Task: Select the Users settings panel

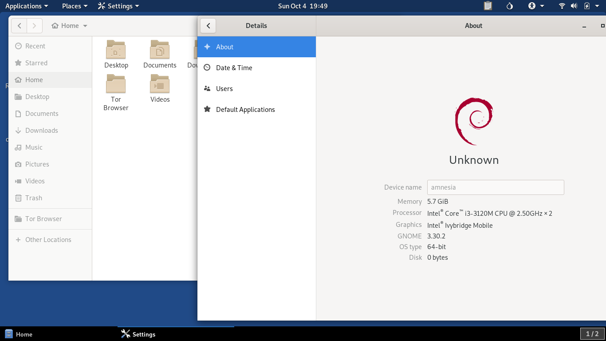Action: click(x=256, y=88)
